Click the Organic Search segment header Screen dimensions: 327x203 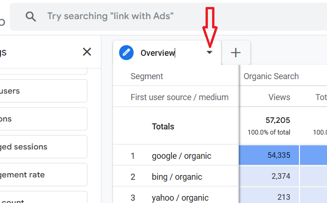click(271, 76)
